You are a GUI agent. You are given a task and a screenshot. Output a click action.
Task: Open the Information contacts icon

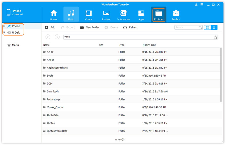click(123, 14)
